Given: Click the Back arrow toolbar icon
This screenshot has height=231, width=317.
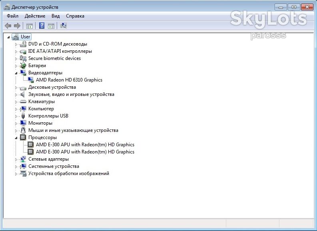Looking at the screenshot, I should [8, 26].
